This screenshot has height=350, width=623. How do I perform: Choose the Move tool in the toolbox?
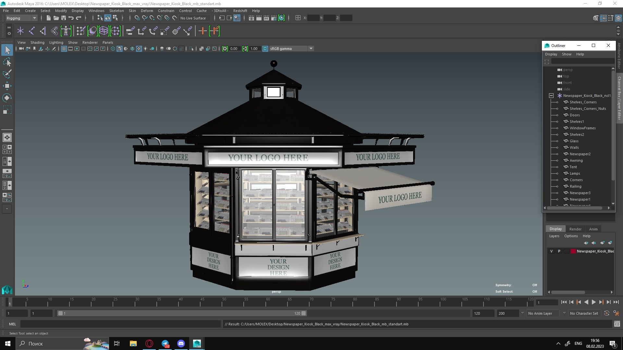point(7,86)
